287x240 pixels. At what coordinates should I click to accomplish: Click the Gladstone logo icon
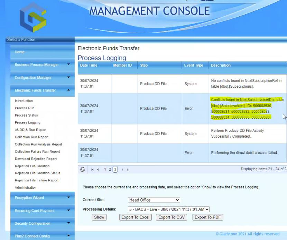33,17
